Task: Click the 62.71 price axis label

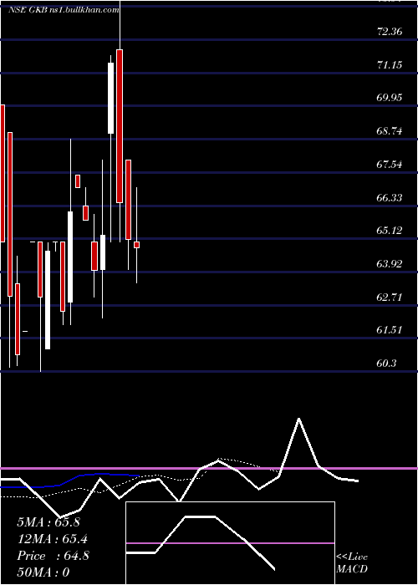Action: click(x=390, y=298)
